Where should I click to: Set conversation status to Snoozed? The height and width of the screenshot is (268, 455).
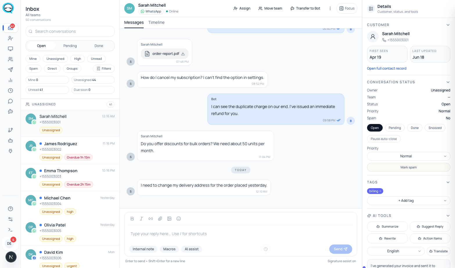pos(435,128)
